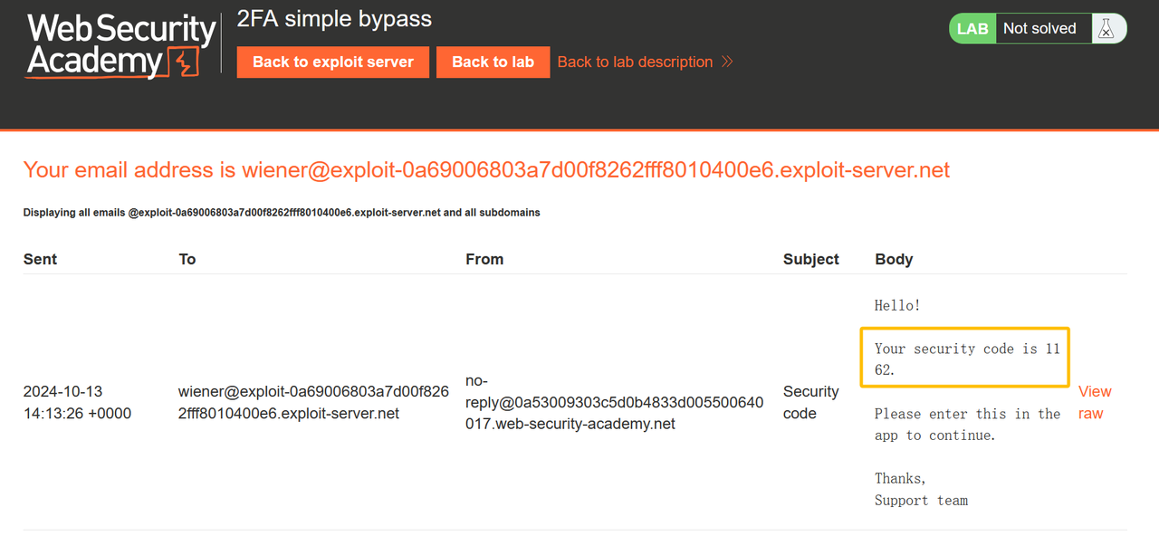Click the Back to exploit server button
The height and width of the screenshot is (536, 1159).
[x=332, y=62]
